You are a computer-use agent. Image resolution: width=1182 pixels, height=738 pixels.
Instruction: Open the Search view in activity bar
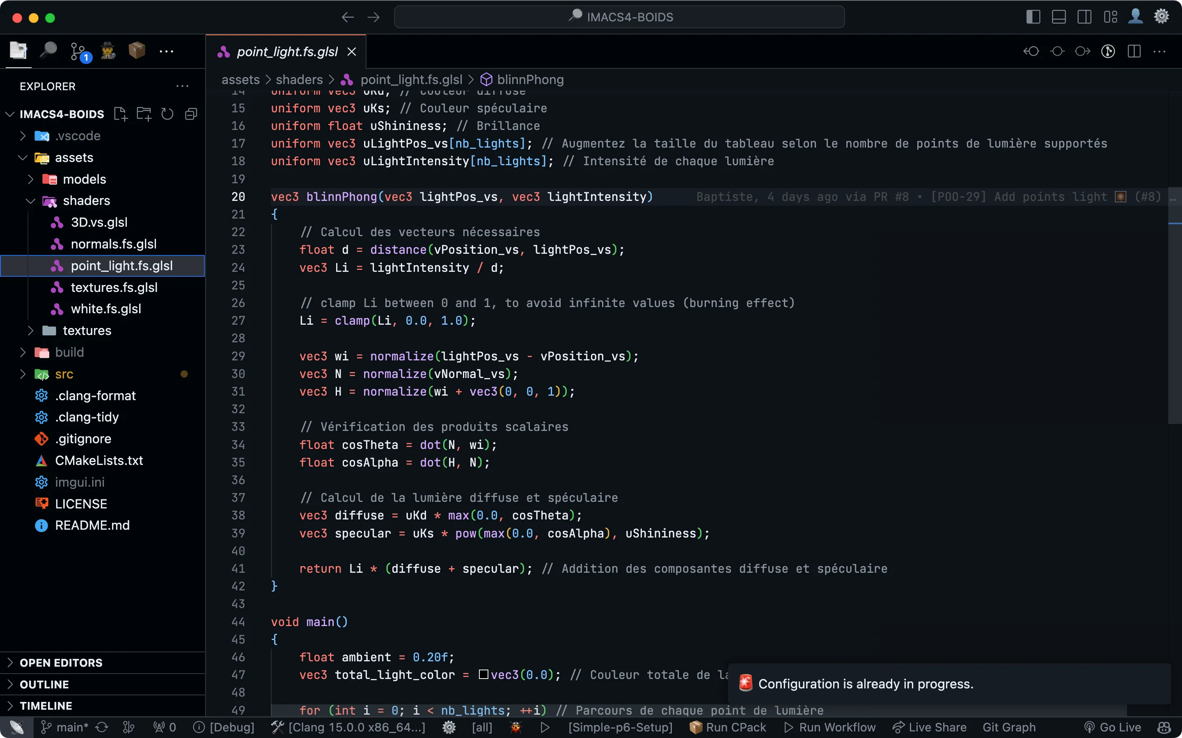(48, 50)
